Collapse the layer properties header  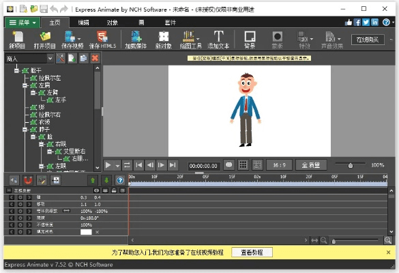pos(9,190)
